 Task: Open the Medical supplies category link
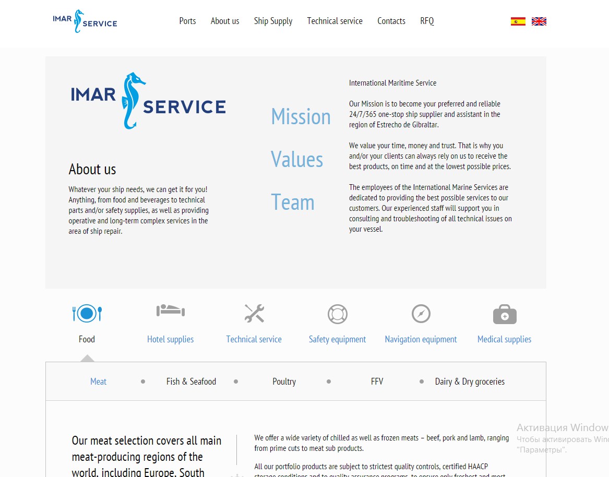(x=504, y=339)
